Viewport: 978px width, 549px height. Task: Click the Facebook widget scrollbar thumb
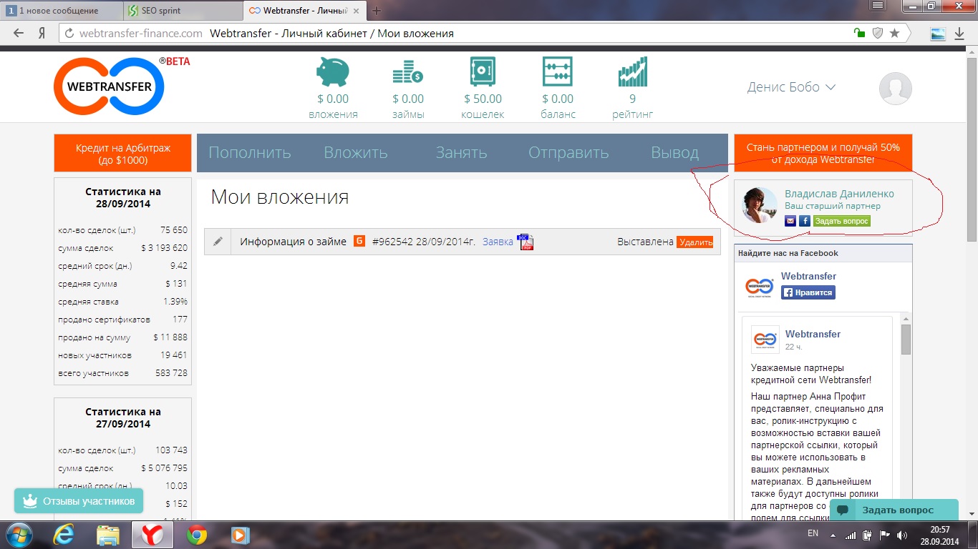[906, 340]
